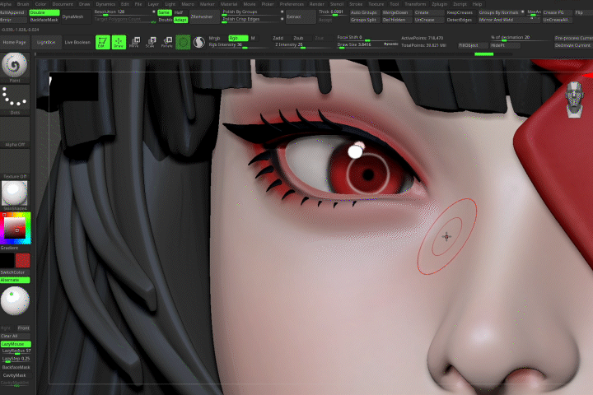Click the Auto Groups button
Image resolution: width=593 pixels, height=395 pixels.
[363, 12]
